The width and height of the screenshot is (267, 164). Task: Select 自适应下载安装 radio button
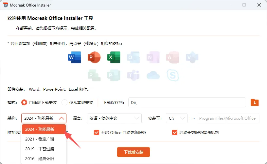24,102
